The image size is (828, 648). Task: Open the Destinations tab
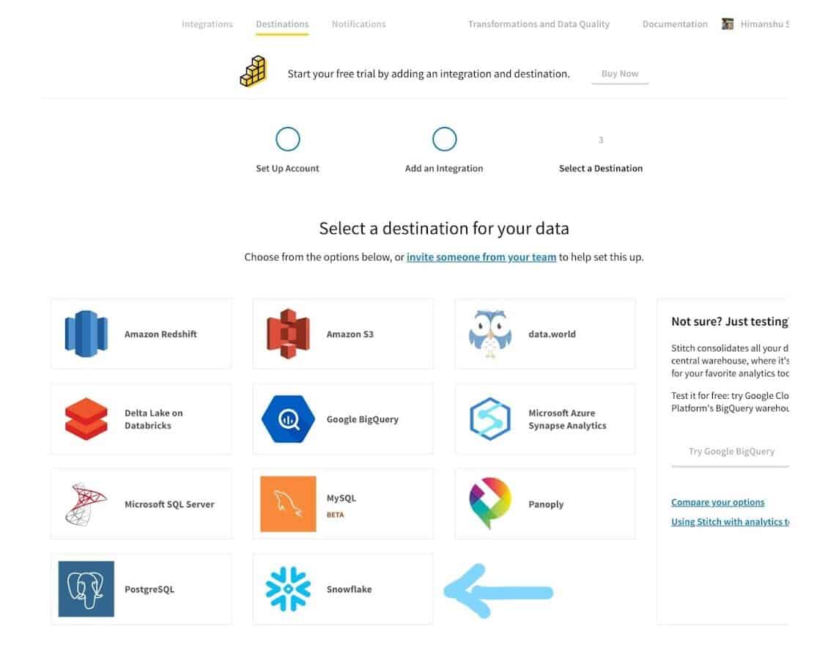282,23
